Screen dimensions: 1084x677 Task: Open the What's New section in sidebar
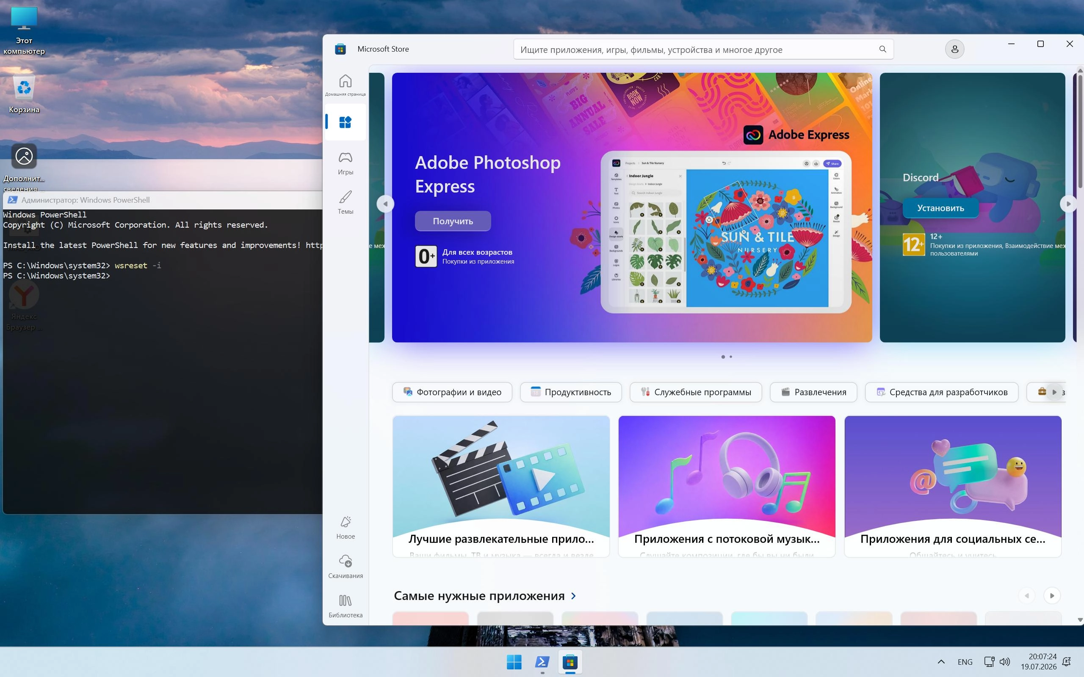coord(346,527)
